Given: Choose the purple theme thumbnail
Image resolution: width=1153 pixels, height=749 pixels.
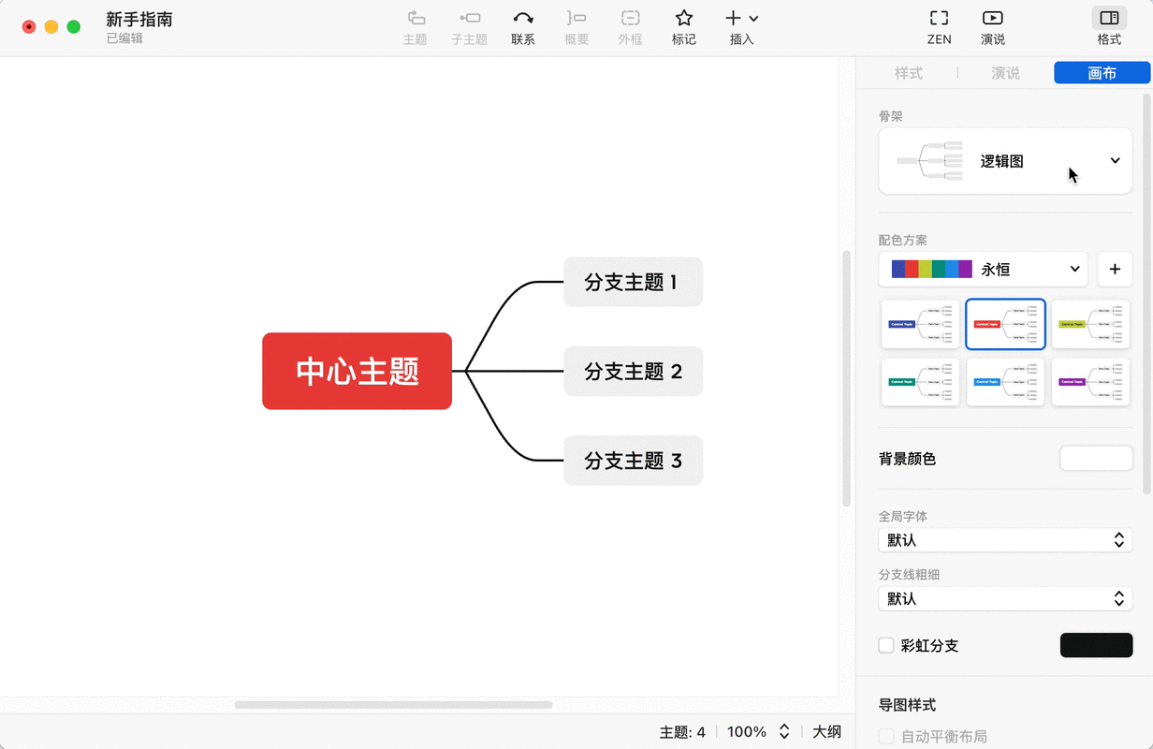Looking at the screenshot, I should (1090, 382).
